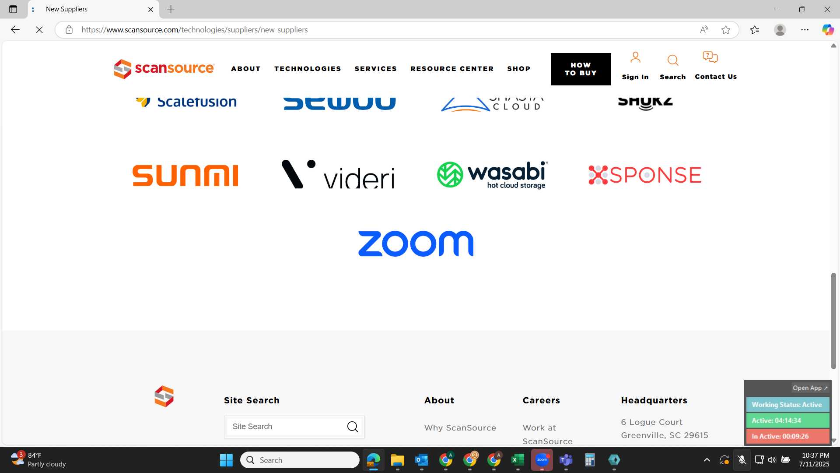The image size is (840, 473).
Task: Open the ABOUT menu
Action: pyautogui.click(x=246, y=69)
